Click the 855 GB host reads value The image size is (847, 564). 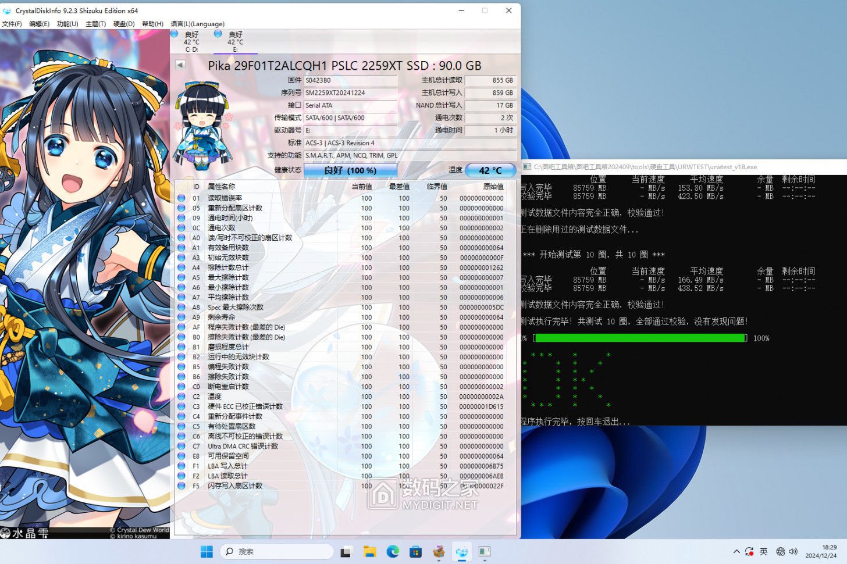[x=490, y=80]
